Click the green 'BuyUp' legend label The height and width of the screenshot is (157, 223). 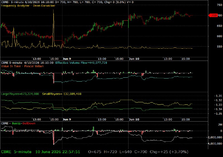[16, 123]
